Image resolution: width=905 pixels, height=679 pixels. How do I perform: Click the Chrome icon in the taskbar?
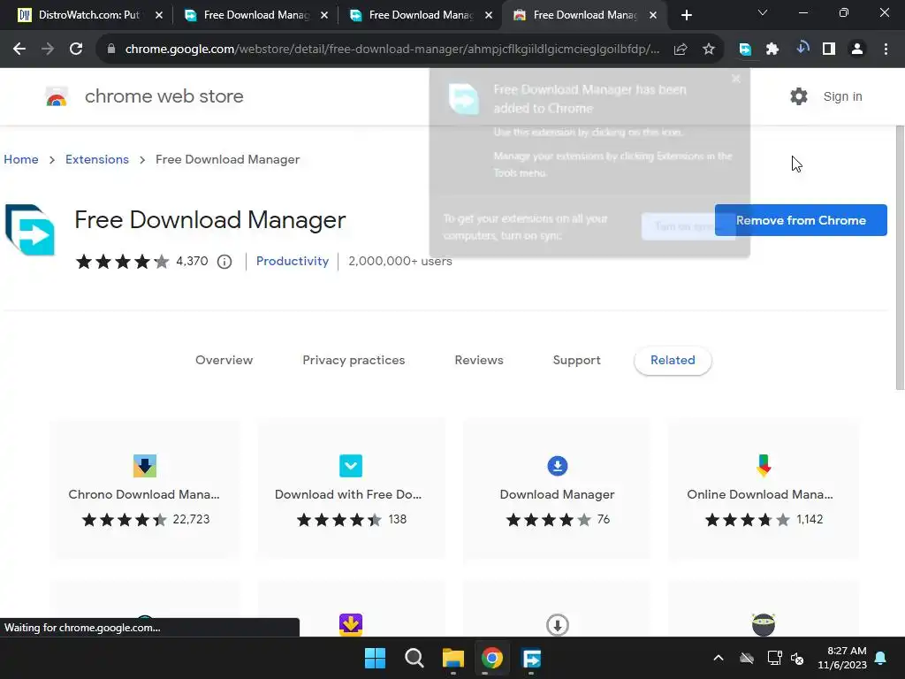click(x=492, y=658)
